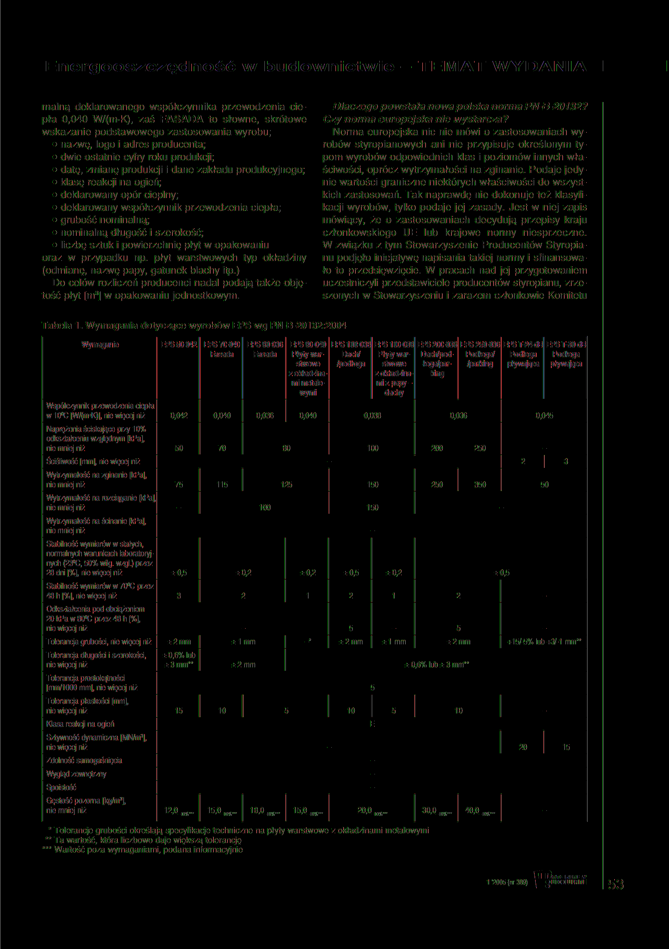Image resolution: width=669 pixels, height=949 pixels.
Task: Click the italic heading 'Dlaczego powstała nowa polska norma PN-B-20132?'
Action: click(x=460, y=107)
